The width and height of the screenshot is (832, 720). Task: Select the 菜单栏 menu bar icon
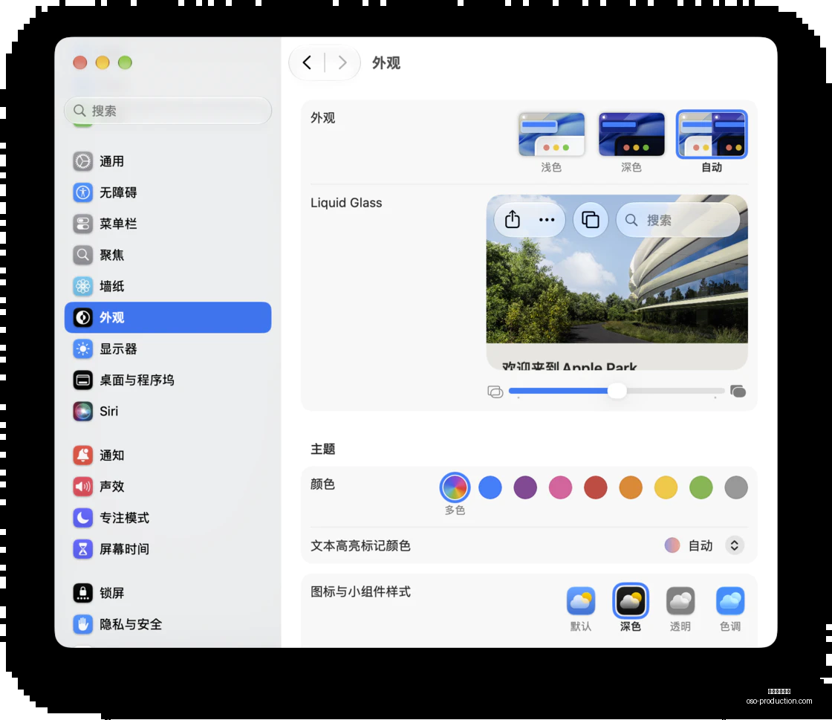tap(82, 224)
